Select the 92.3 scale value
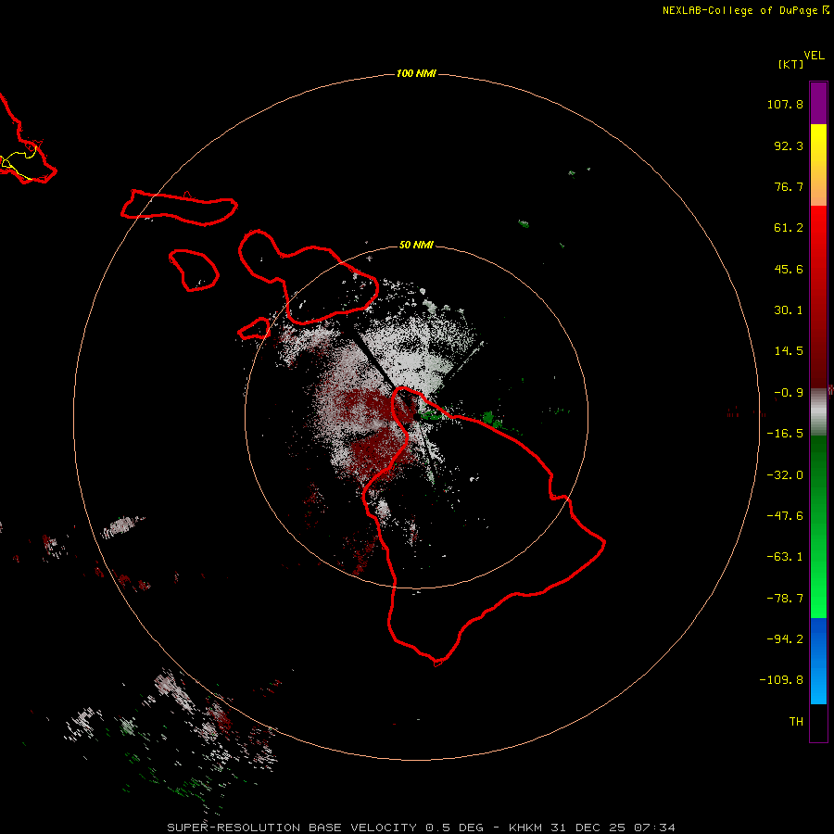The width and height of the screenshot is (834, 834). [x=789, y=145]
